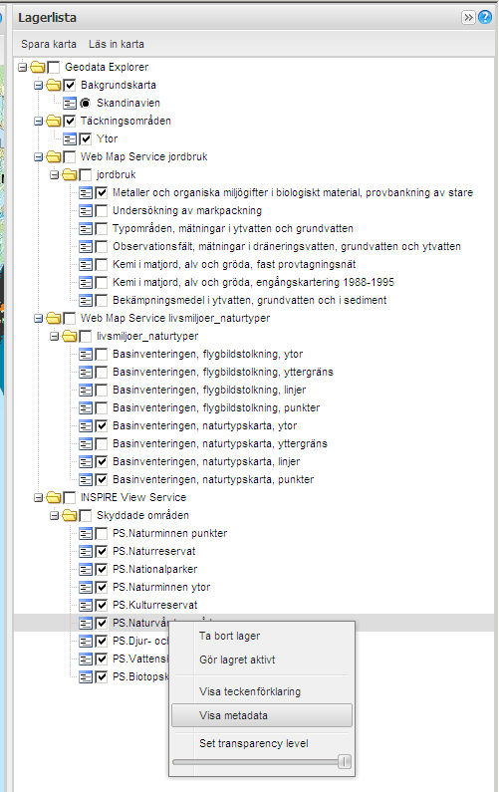Screen dimensions: 499x792
Task: Click layer icon for flygbildstolkning, linjer
Action: (x=86, y=390)
